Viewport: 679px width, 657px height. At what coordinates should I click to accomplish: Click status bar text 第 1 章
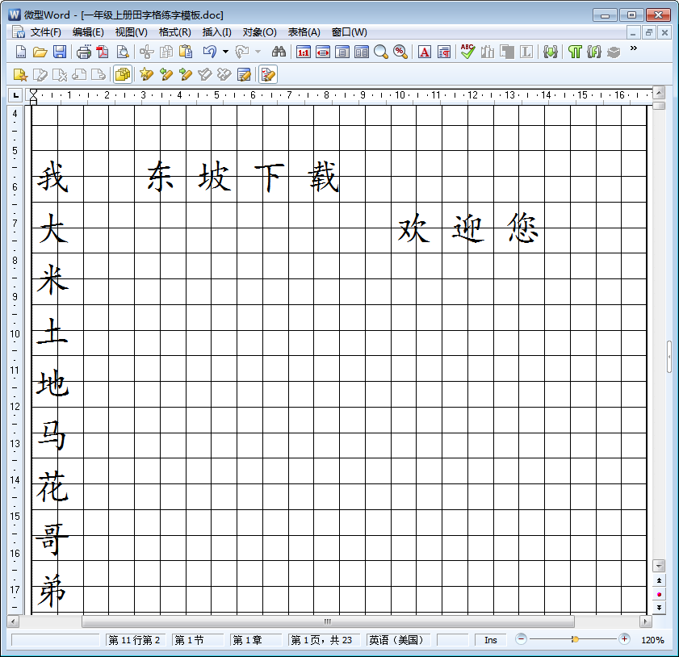pyautogui.click(x=247, y=640)
